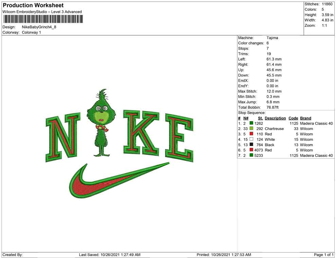Viewport: 336px width, 258px height.
Task: Click the 'Production Worksheet' title
Action: [33, 5]
